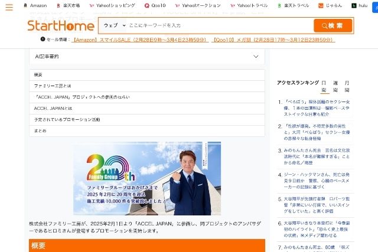
Task: Jump to 予定されているプロモーション活動 section
Action: click(x=147, y=119)
